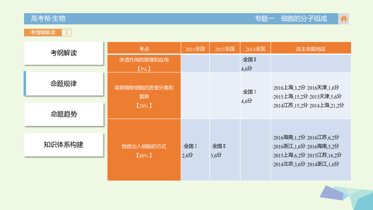Select the 2015全国 column header

[225, 48]
